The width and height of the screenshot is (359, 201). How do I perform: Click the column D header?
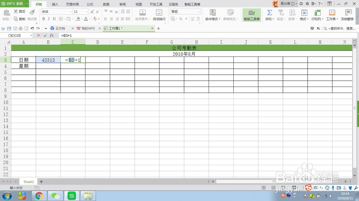(98, 42)
